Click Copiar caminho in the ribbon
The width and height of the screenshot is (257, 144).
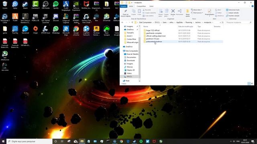[149, 13]
